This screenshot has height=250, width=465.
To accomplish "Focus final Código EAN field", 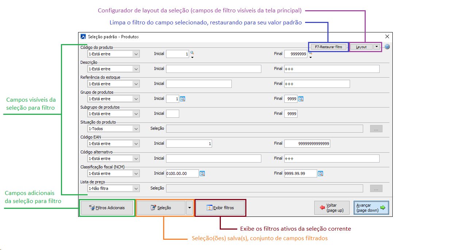I will tap(307, 144).
